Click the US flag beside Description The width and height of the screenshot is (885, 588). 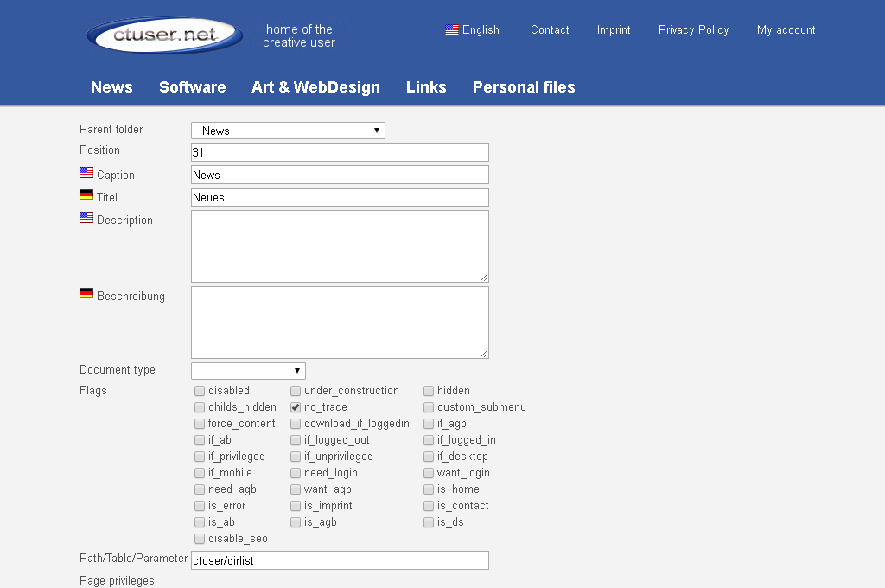click(86, 219)
